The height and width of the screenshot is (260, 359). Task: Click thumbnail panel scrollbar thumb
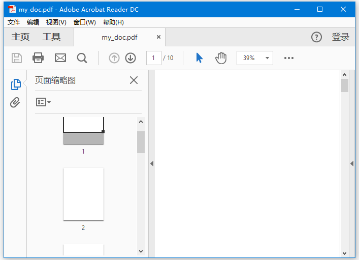tap(141, 142)
